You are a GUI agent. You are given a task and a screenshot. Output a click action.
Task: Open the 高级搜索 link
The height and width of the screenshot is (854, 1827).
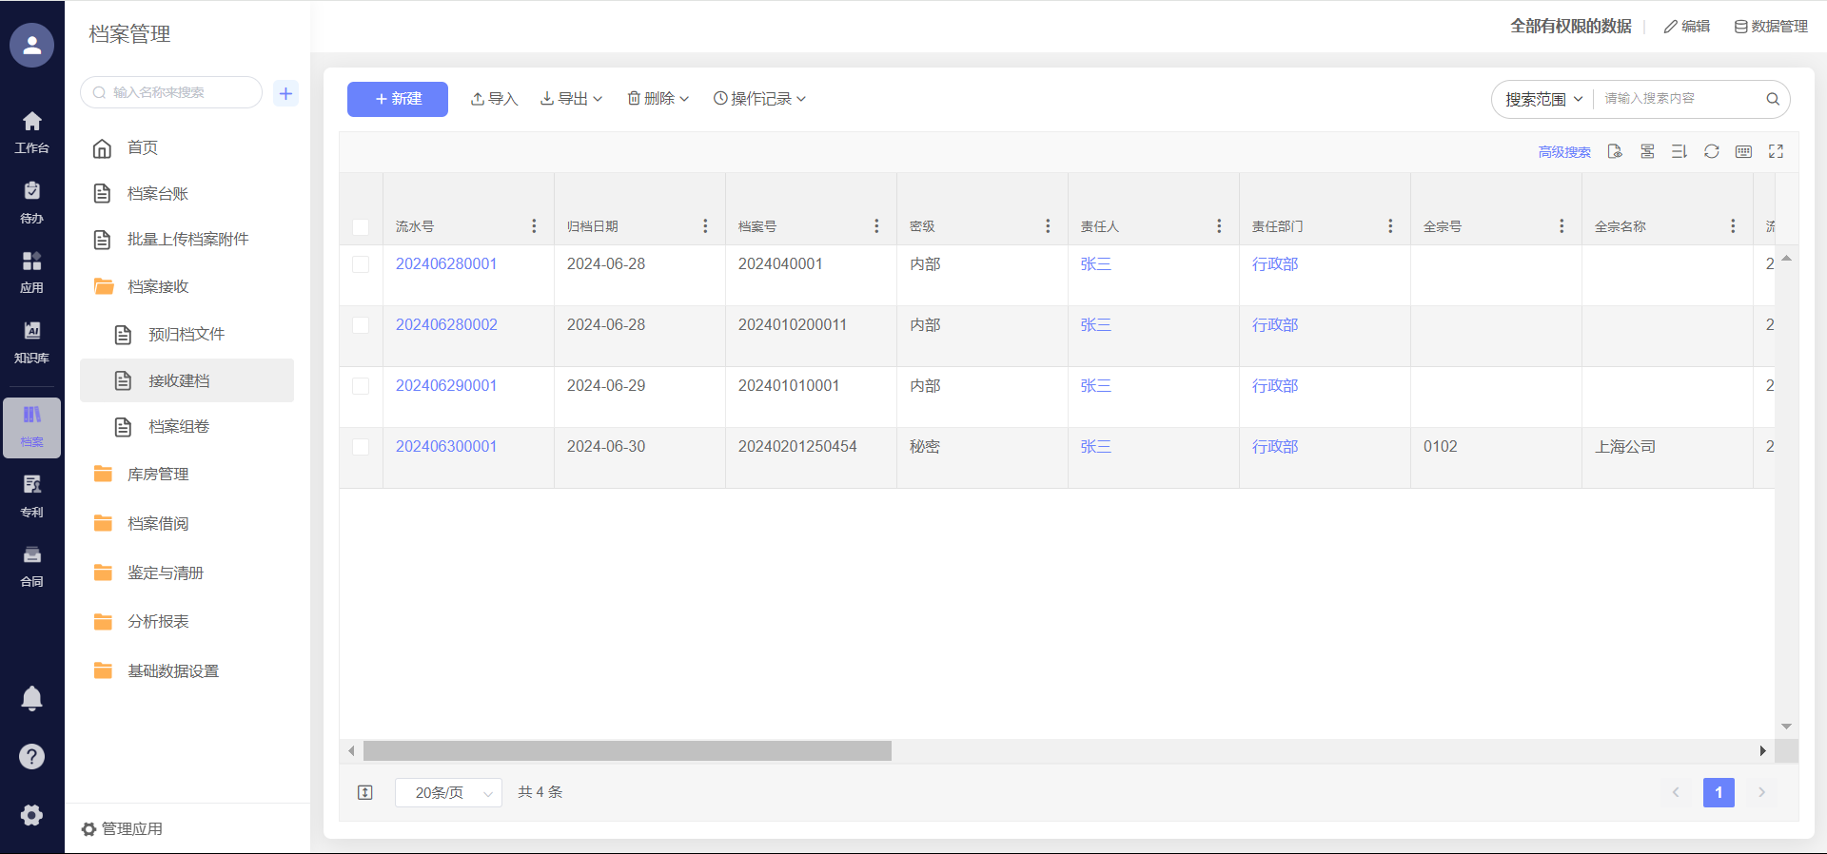1563,152
